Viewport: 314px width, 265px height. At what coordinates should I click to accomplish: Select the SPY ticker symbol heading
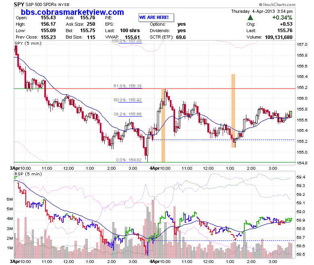(19, 4)
